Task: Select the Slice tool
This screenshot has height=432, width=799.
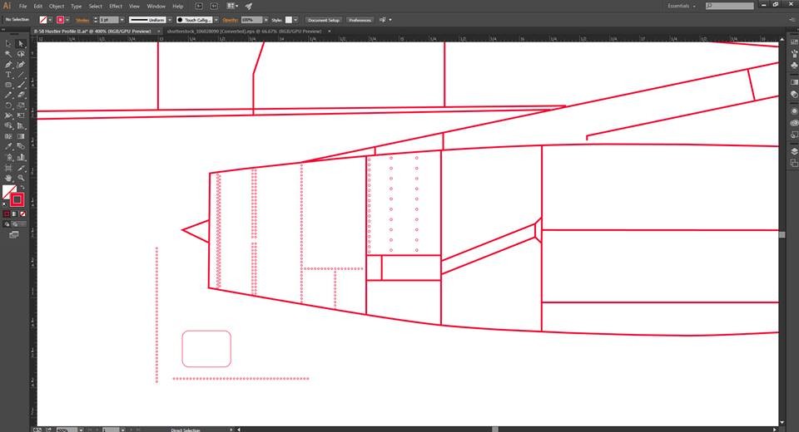Action: [21, 168]
